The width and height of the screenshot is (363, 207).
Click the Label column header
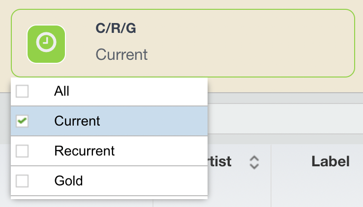[331, 161]
